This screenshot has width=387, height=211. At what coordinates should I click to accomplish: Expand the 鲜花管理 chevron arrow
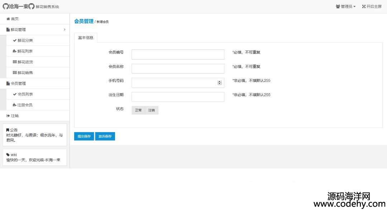[64, 29]
